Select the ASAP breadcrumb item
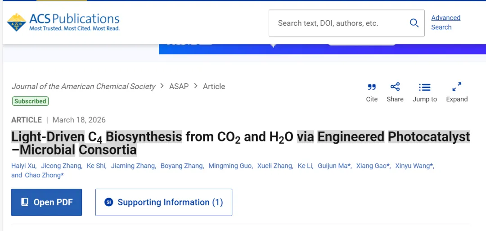 179,86
